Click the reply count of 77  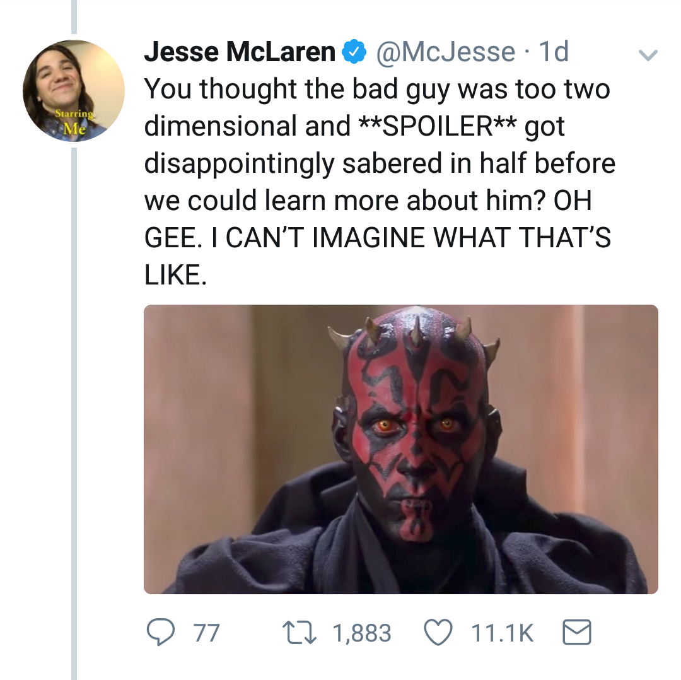206,632
